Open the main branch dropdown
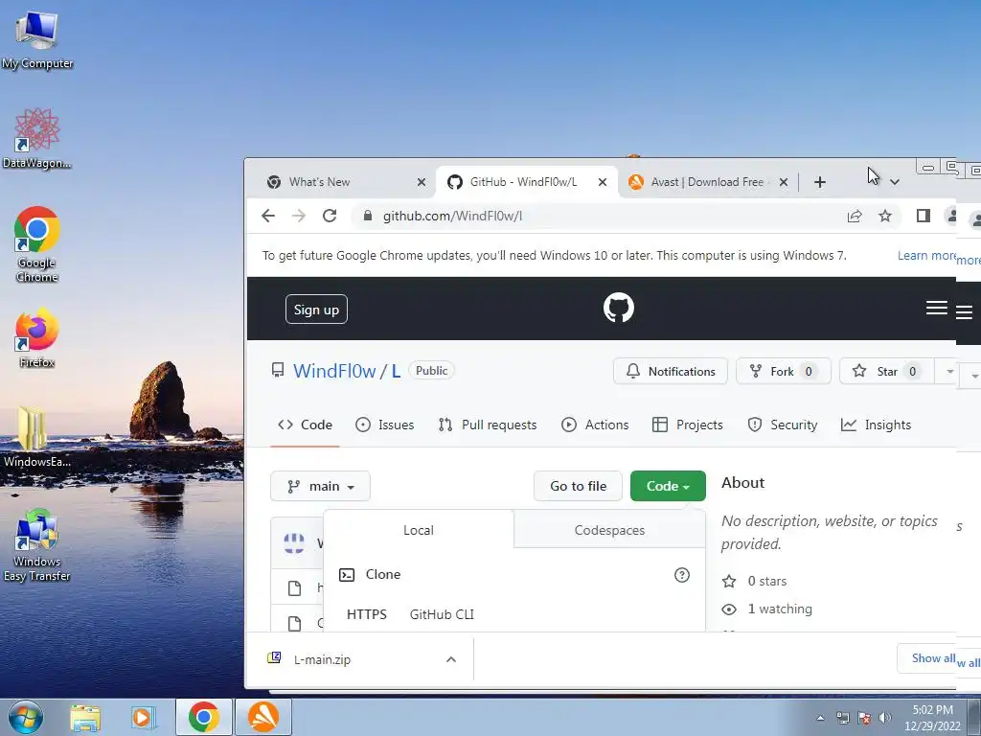The height and width of the screenshot is (736, 981). [320, 486]
